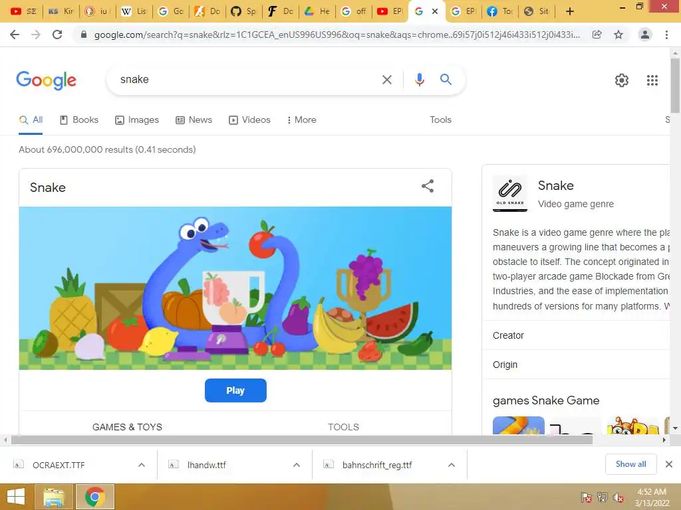Switch to the News tab

[194, 120]
